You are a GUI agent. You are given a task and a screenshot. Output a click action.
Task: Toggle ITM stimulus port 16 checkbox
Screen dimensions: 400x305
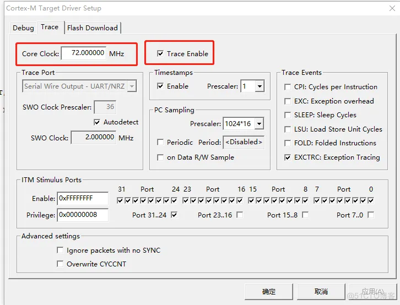[240, 200]
